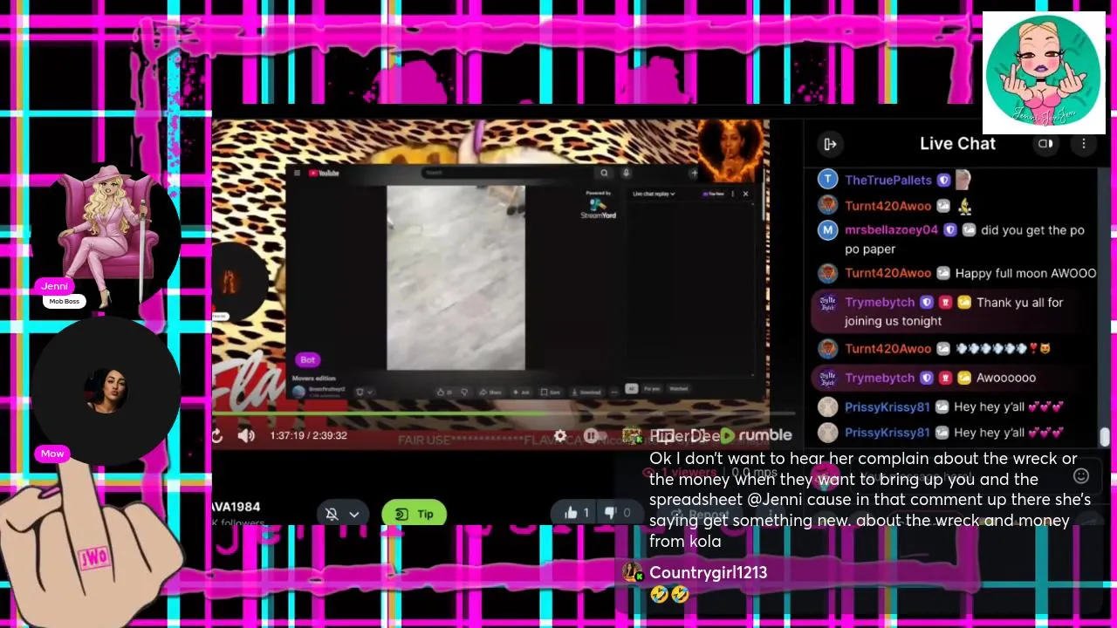Click YouTube search magnifier button
The height and width of the screenshot is (628, 1117).
[604, 173]
